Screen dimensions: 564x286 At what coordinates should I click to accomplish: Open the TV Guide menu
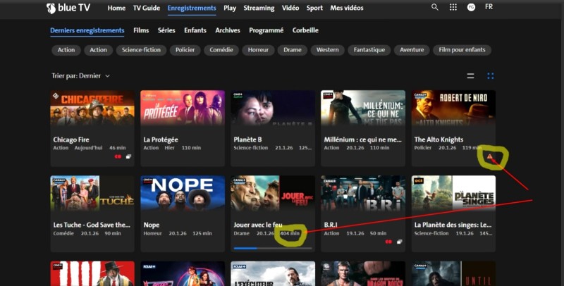coord(147,8)
